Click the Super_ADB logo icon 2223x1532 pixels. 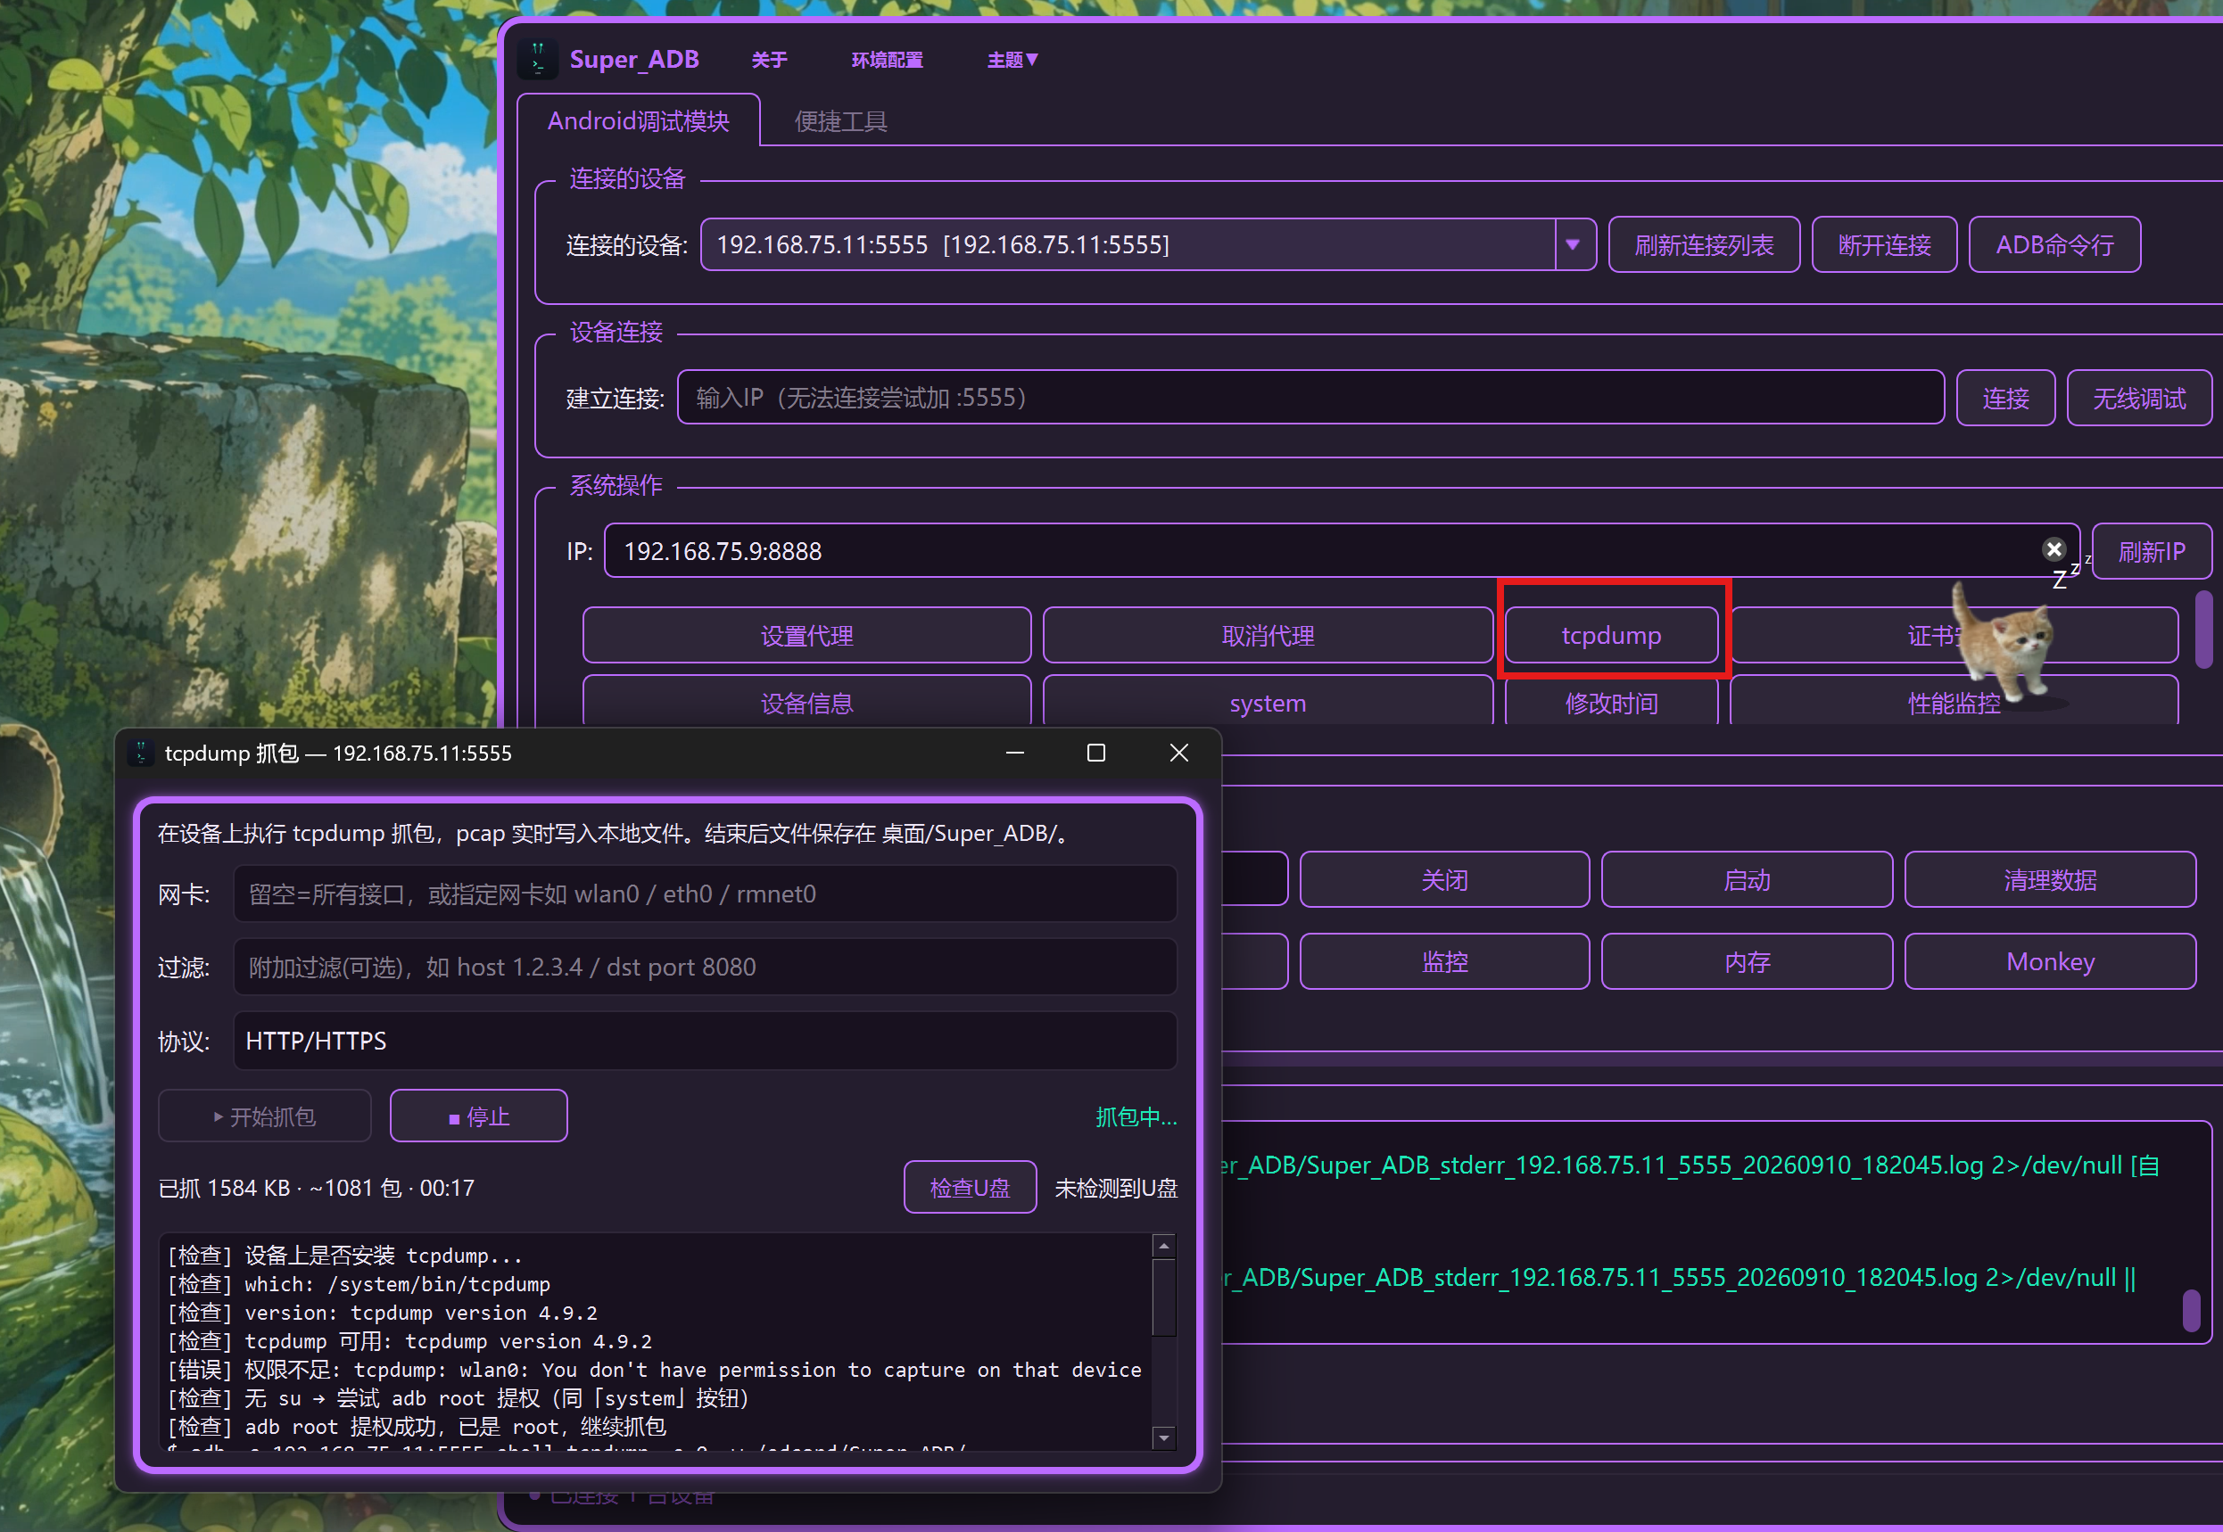[x=538, y=59]
